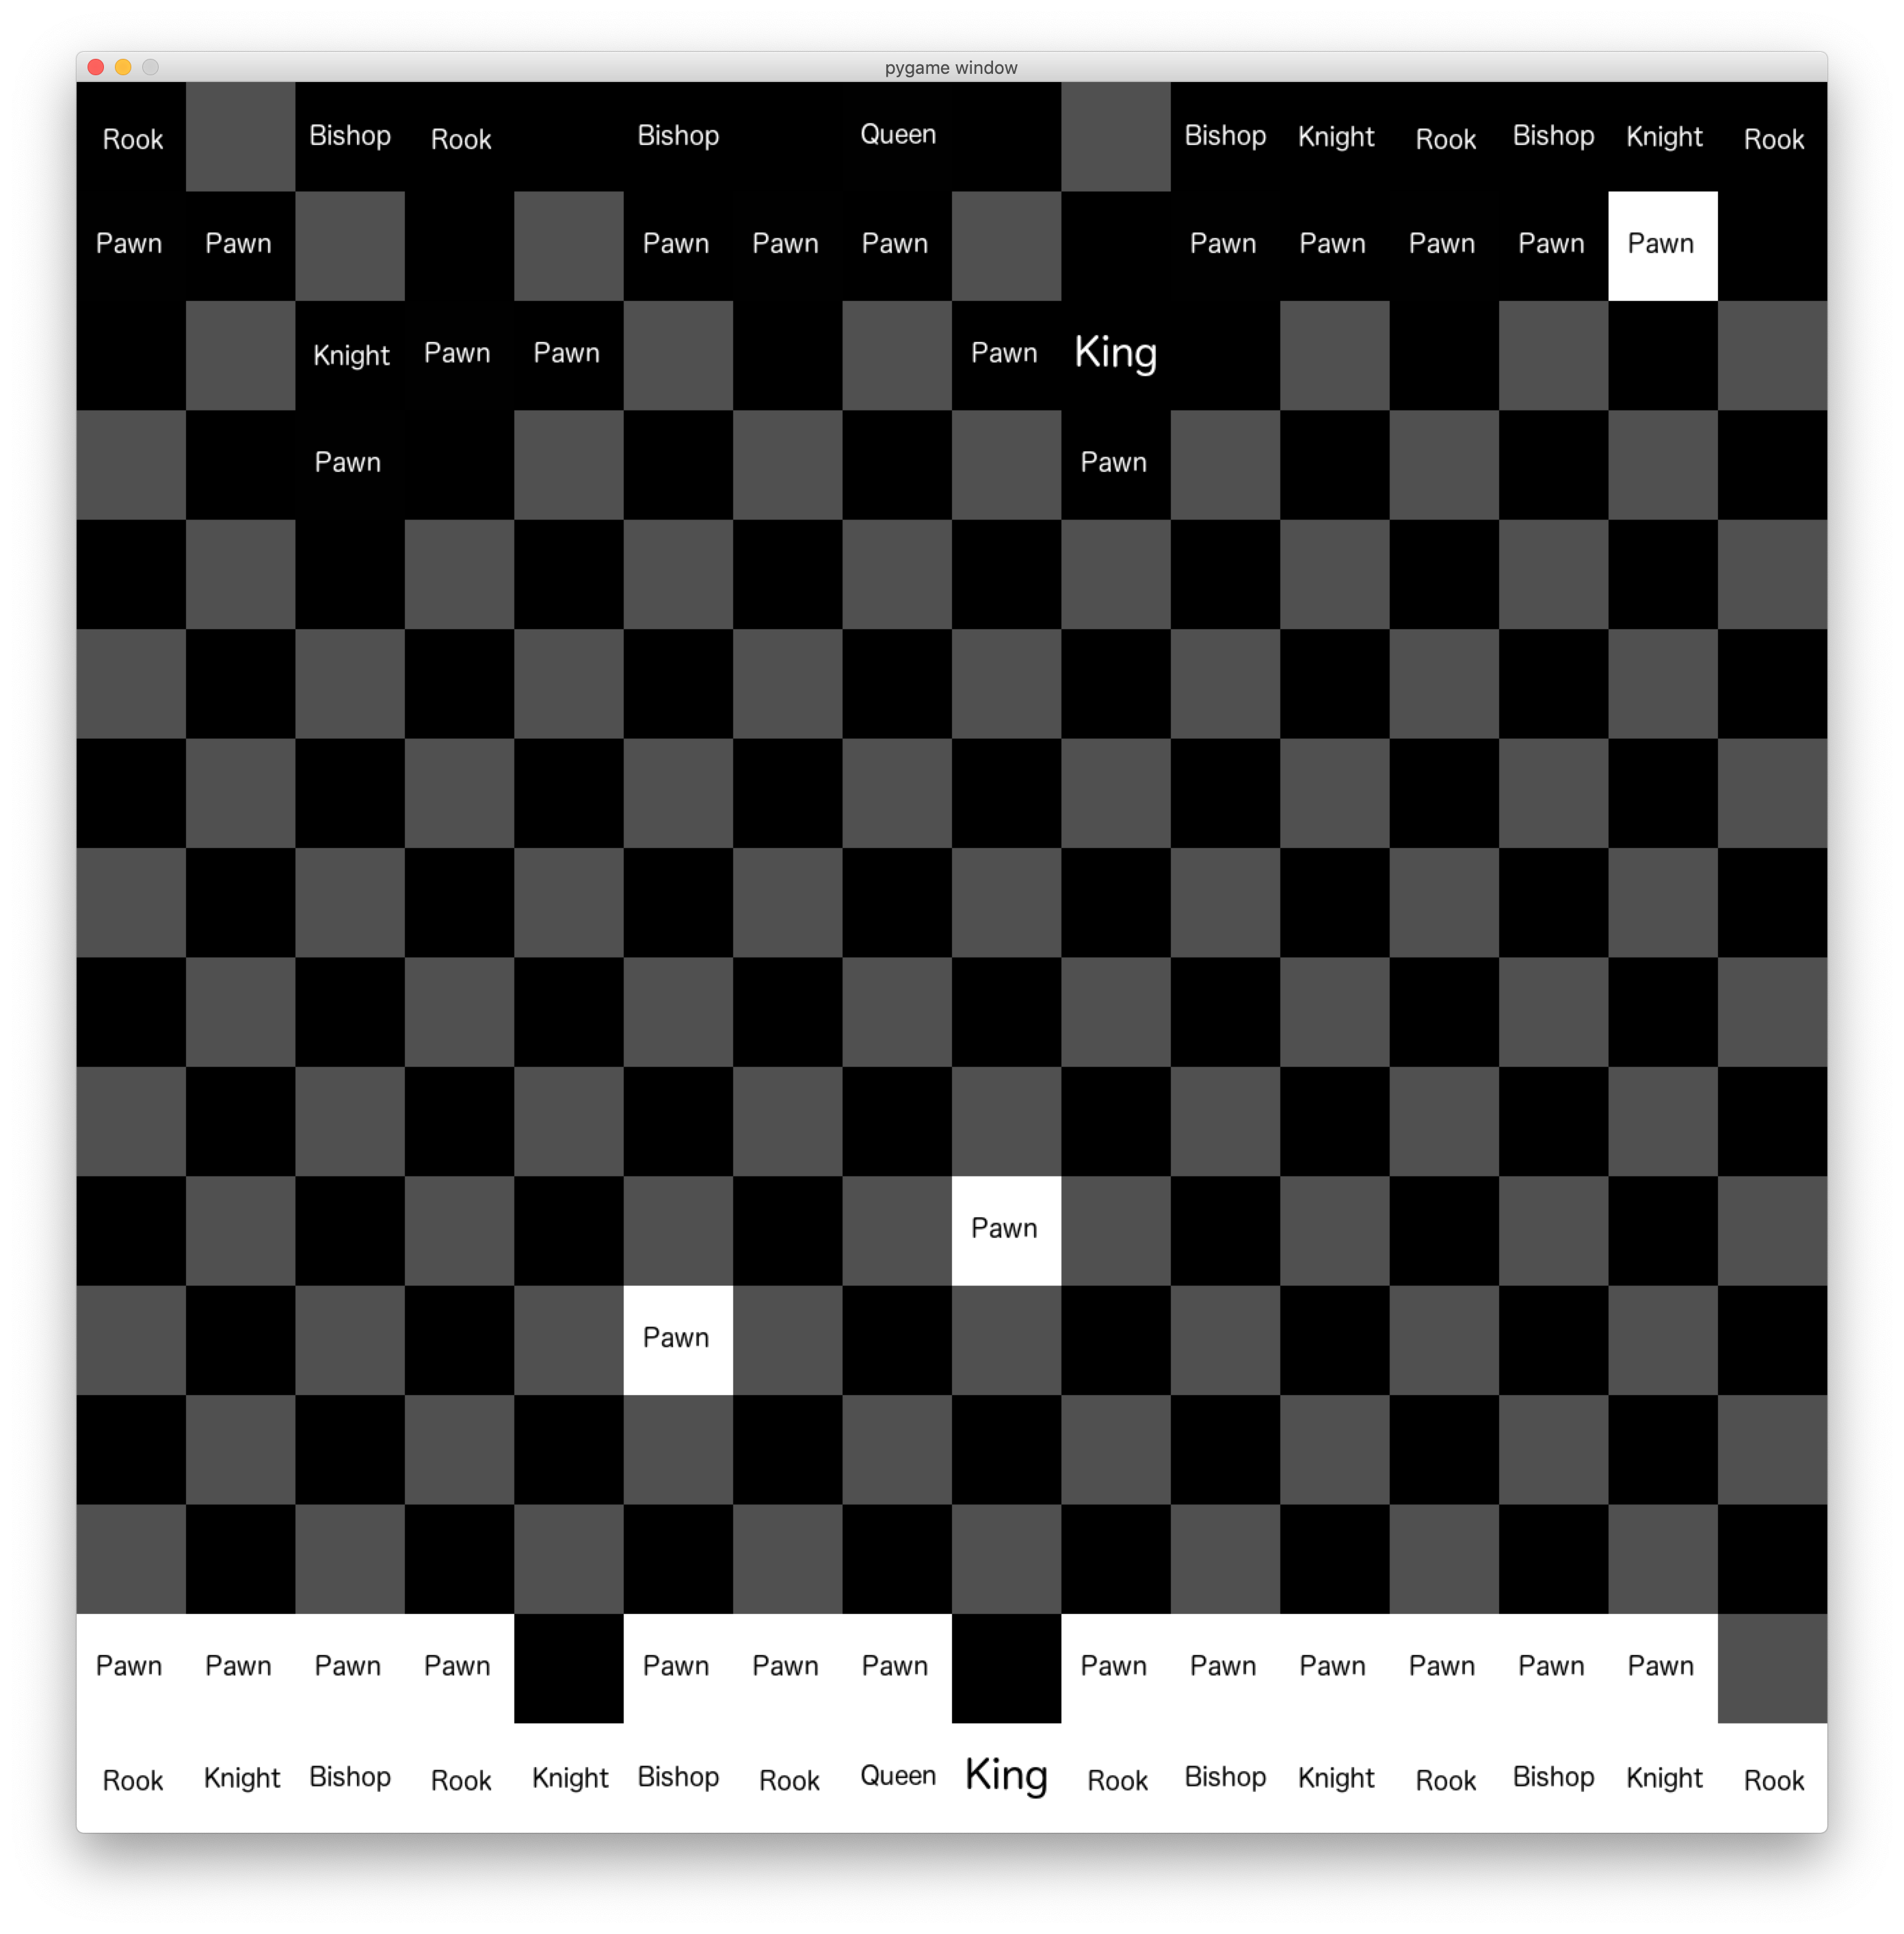Select white Pawn sitting in black's pawn row
The width and height of the screenshot is (1904, 1934).
coord(1662,245)
